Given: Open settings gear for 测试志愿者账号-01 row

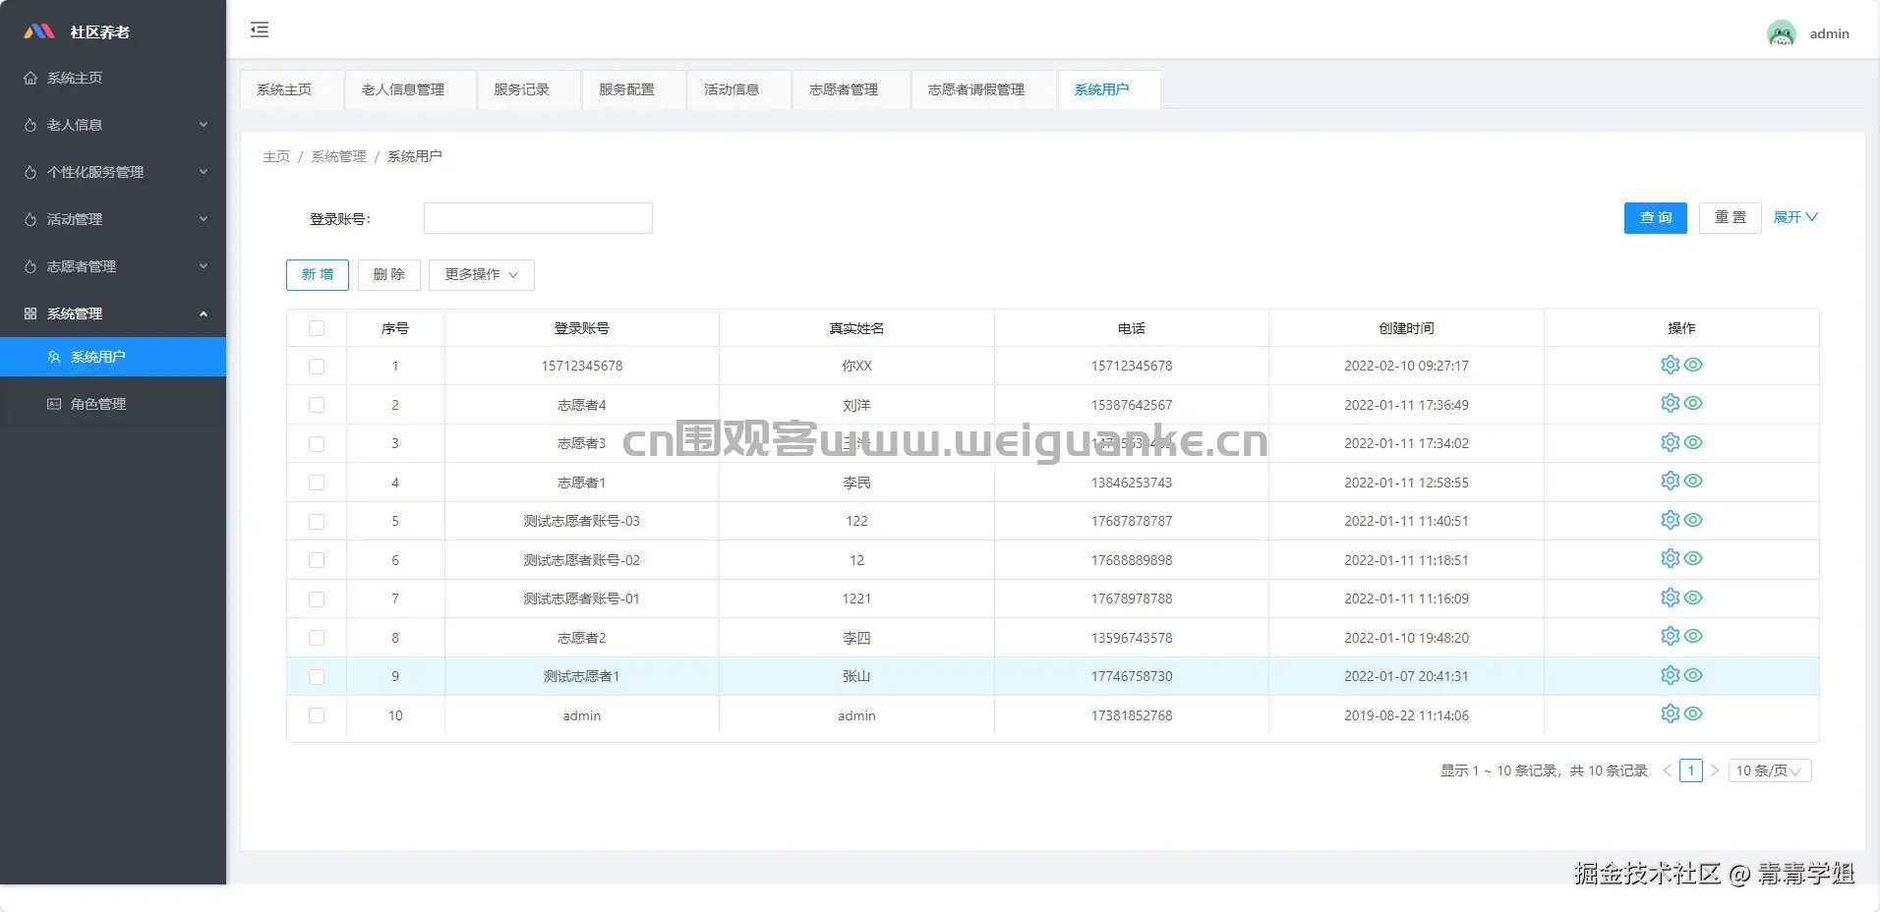Looking at the screenshot, I should [1670, 598].
